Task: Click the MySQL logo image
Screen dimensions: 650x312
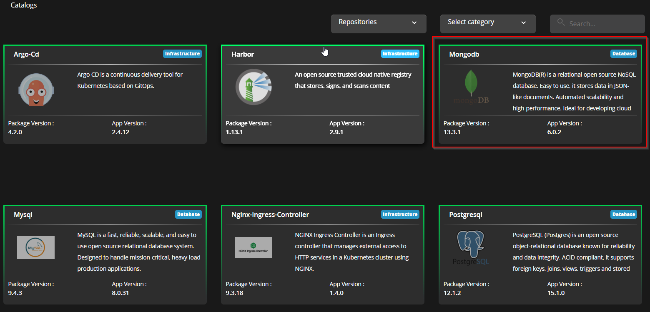Action: click(36, 247)
